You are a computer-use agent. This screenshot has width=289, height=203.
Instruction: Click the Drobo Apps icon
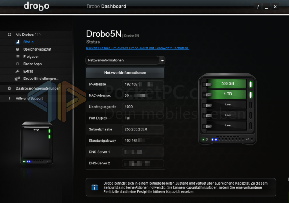click(17, 64)
